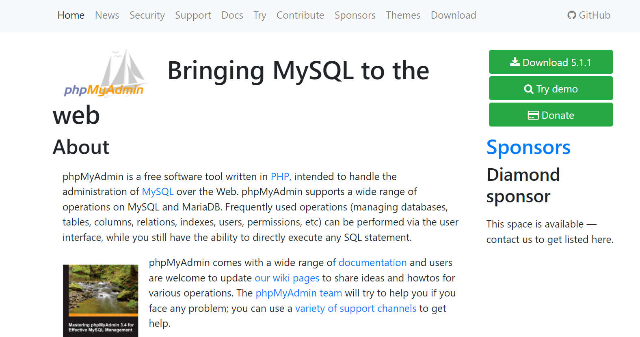The width and height of the screenshot is (640, 337).
Task: Click the download arrow icon
Action: point(515,62)
